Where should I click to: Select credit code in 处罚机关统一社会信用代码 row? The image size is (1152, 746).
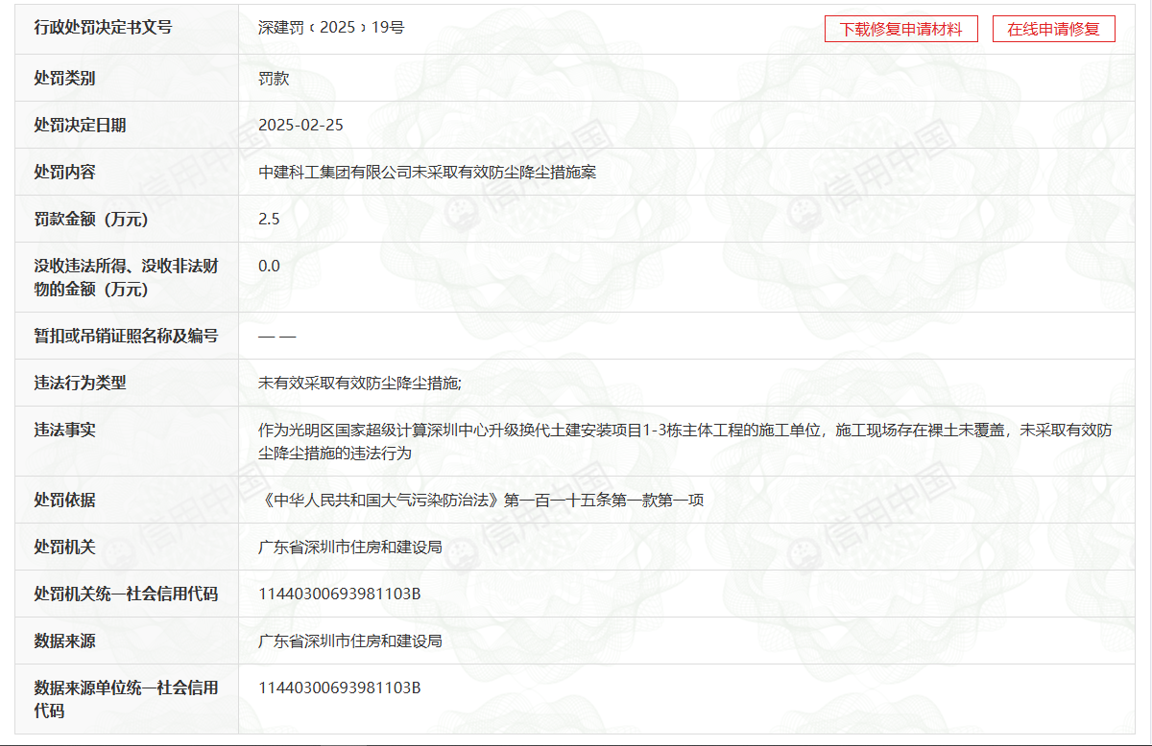(x=340, y=594)
